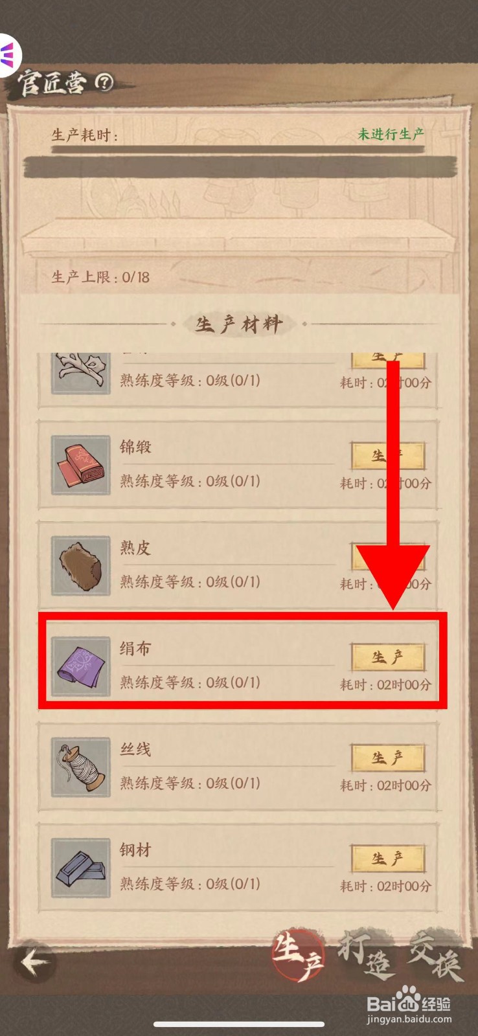The height and width of the screenshot is (1036, 478).
Task: Switch to the 打造 tab
Action: pyautogui.click(x=365, y=956)
